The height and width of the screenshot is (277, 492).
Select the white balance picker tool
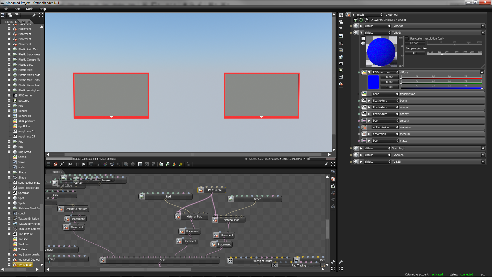[x=105, y=164]
